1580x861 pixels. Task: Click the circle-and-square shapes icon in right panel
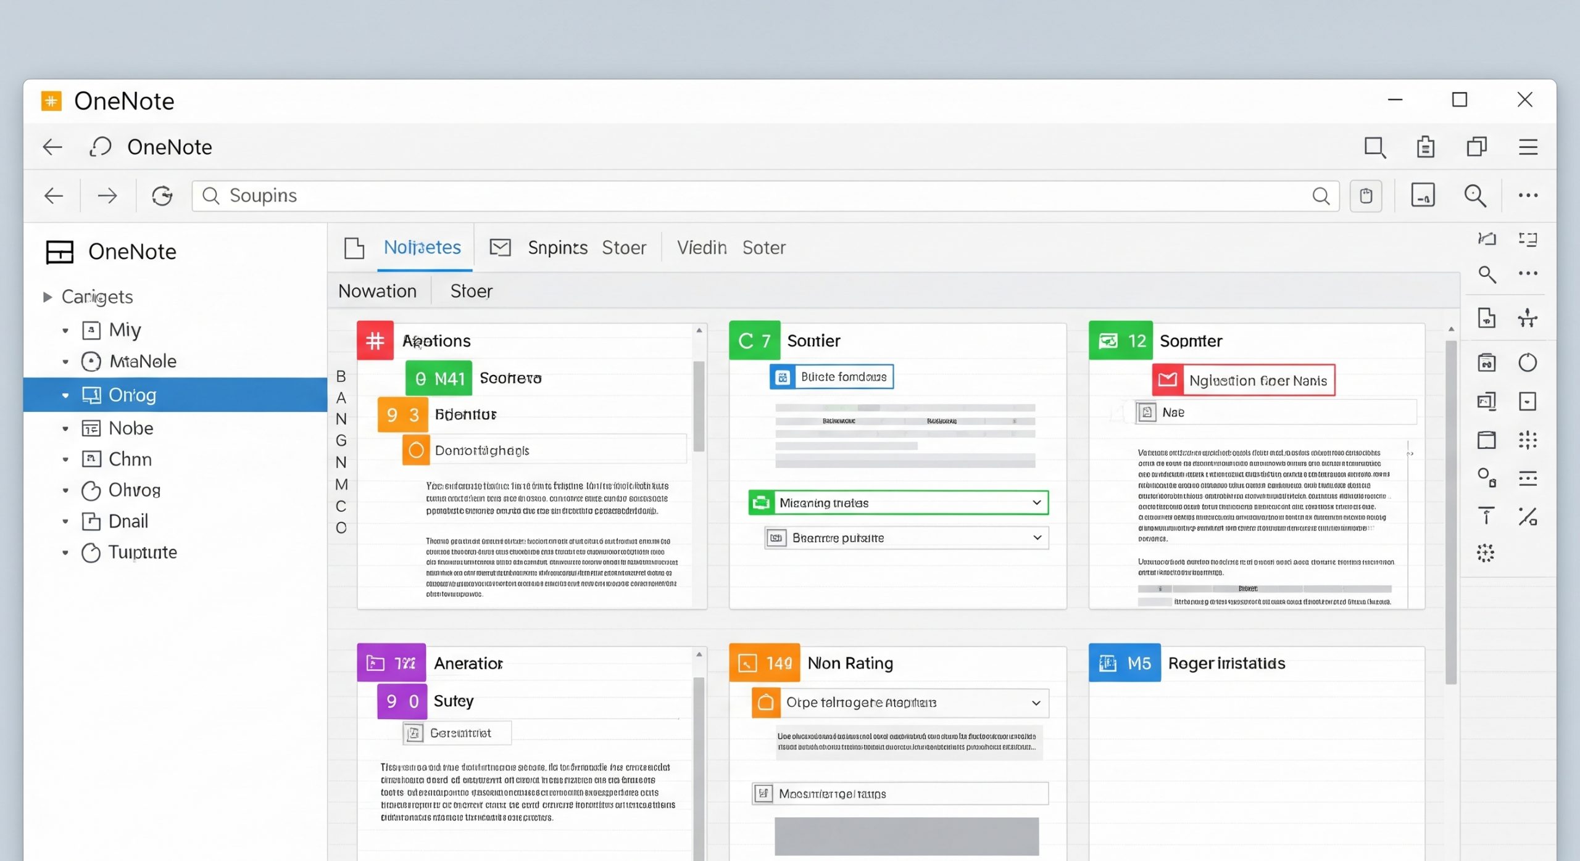(x=1487, y=477)
